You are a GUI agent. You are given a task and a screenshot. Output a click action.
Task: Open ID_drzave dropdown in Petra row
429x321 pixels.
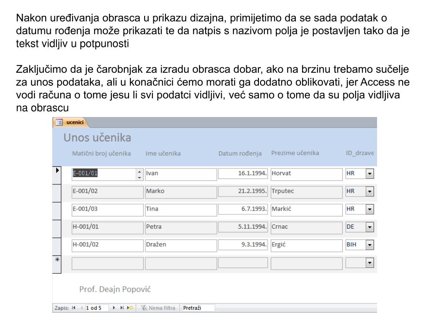[x=370, y=227]
